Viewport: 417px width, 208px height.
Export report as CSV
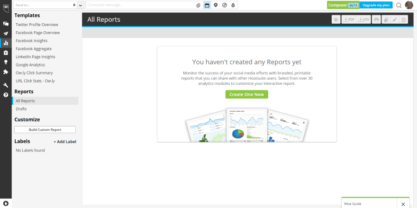coord(363,20)
